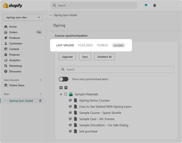Click the Home house icon
Screen dimensions: 182x143
click(6, 27)
